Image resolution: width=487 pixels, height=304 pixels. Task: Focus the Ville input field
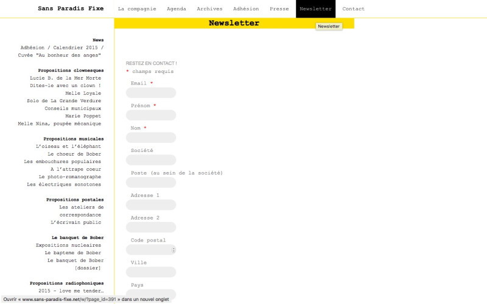pyautogui.click(x=151, y=272)
